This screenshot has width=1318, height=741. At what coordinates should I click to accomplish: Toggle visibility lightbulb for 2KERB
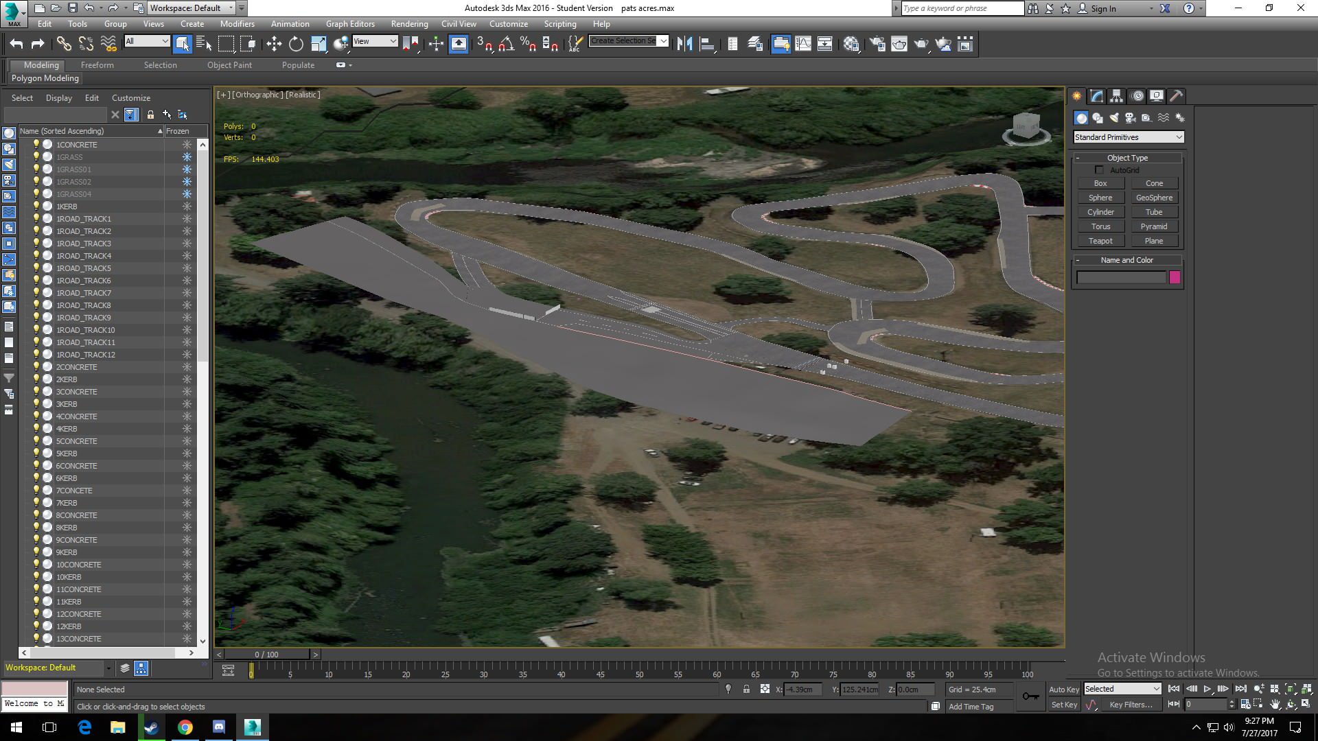[x=36, y=379]
